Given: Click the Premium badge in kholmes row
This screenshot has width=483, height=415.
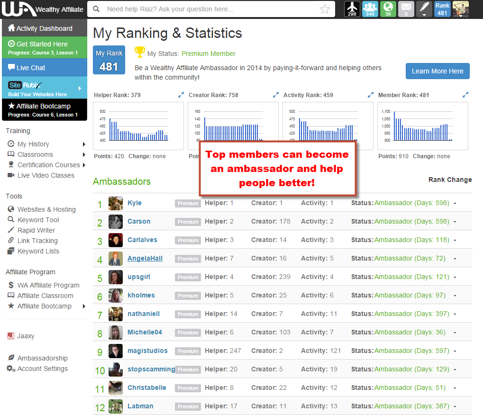Looking at the screenshot, I should tap(188, 296).
